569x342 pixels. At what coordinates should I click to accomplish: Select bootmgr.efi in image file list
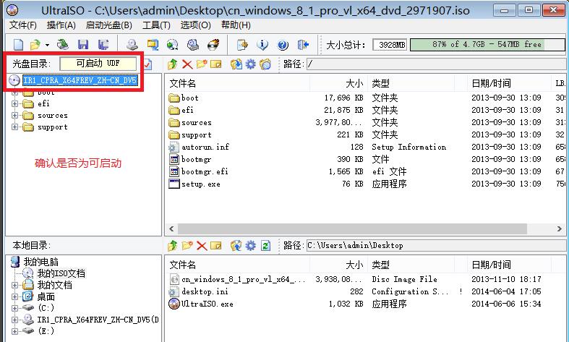point(205,172)
